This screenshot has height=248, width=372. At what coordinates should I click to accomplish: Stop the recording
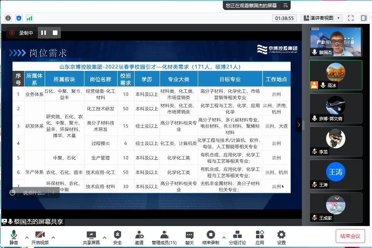point(55,33)
